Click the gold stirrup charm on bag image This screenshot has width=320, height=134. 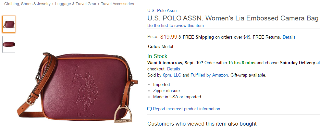(123, 115)
